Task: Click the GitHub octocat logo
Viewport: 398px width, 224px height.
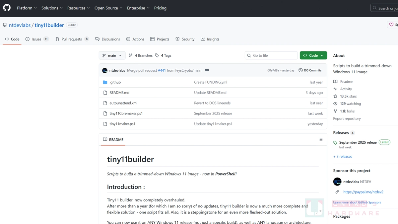Action: (7, 8)
